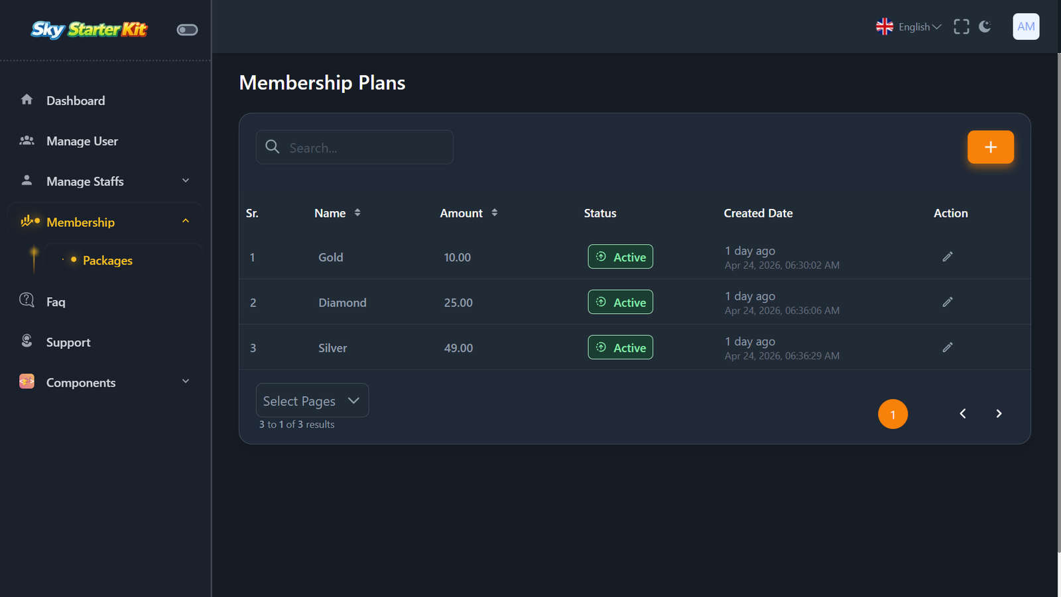Click the edit pencil for Gold plan

[948, 257]
